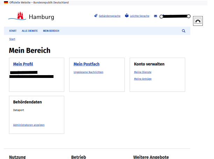Go to Meine Dienste link
Viewport: 214px width, 159px height.
click(x=143, y=72)
